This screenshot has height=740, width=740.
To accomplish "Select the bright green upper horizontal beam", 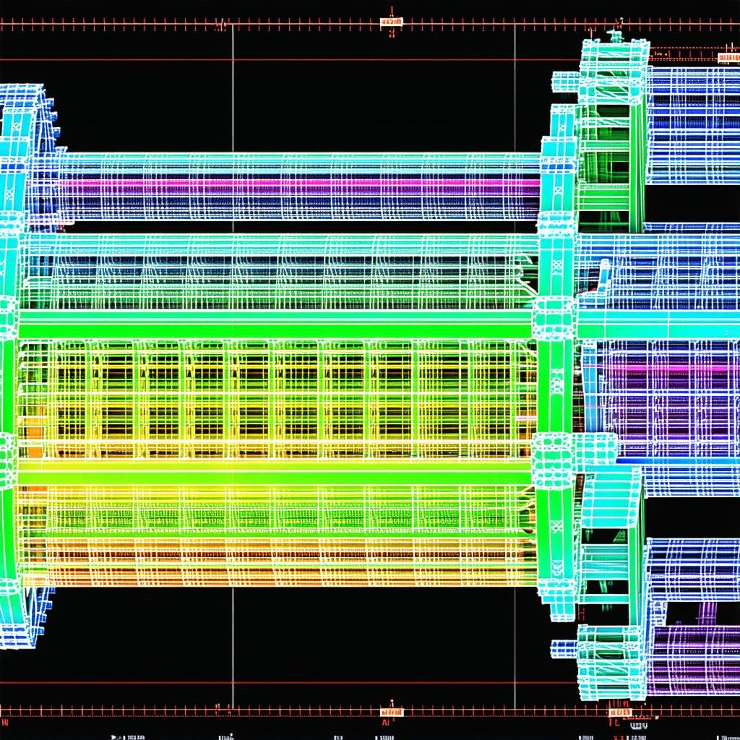I will (275, 324).
